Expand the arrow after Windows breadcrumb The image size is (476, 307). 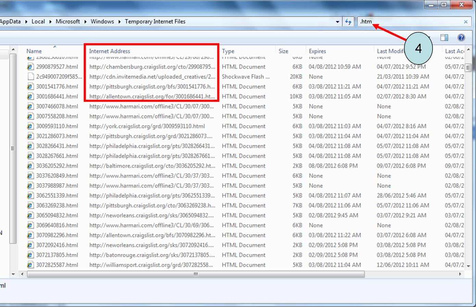tap(120, 22)
